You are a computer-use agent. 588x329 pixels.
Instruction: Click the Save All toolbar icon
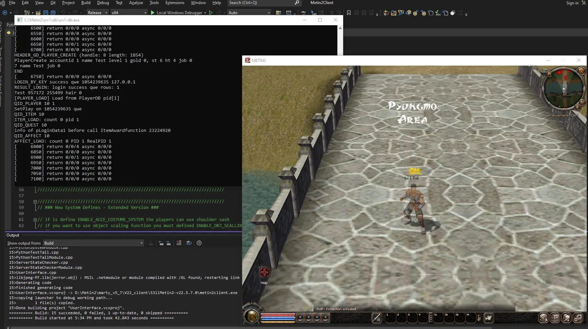tap(53, 12)
